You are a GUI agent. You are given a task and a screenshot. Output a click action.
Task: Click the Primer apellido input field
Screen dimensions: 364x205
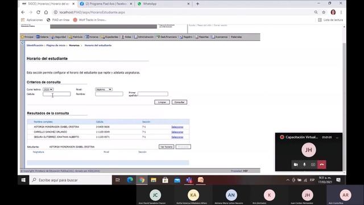153,94
